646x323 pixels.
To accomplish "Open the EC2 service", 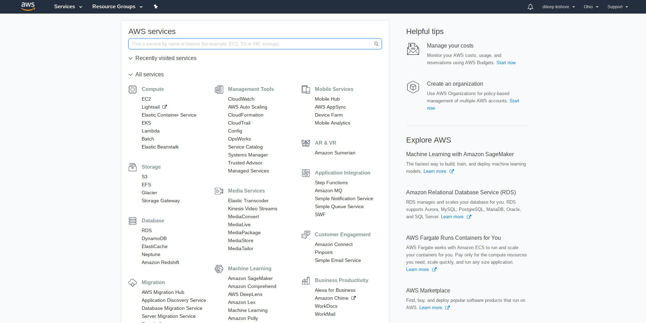I will coord(146,99).
